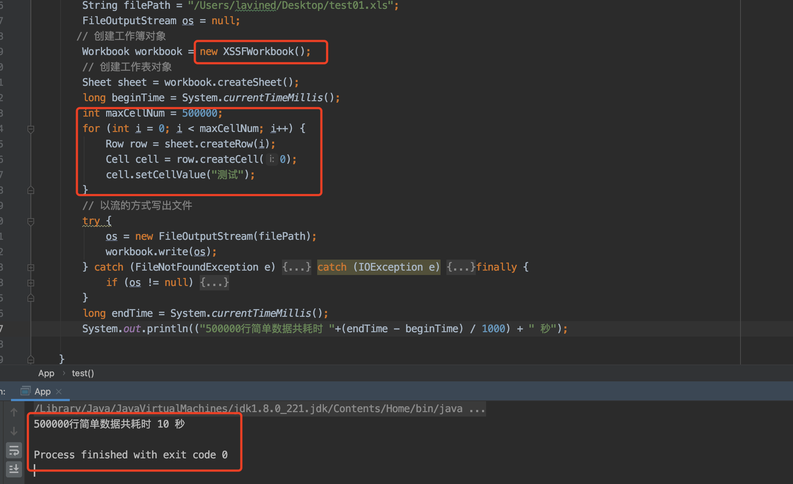
Task: Click the console scroll up arrow icon
Action: (14, 412)
